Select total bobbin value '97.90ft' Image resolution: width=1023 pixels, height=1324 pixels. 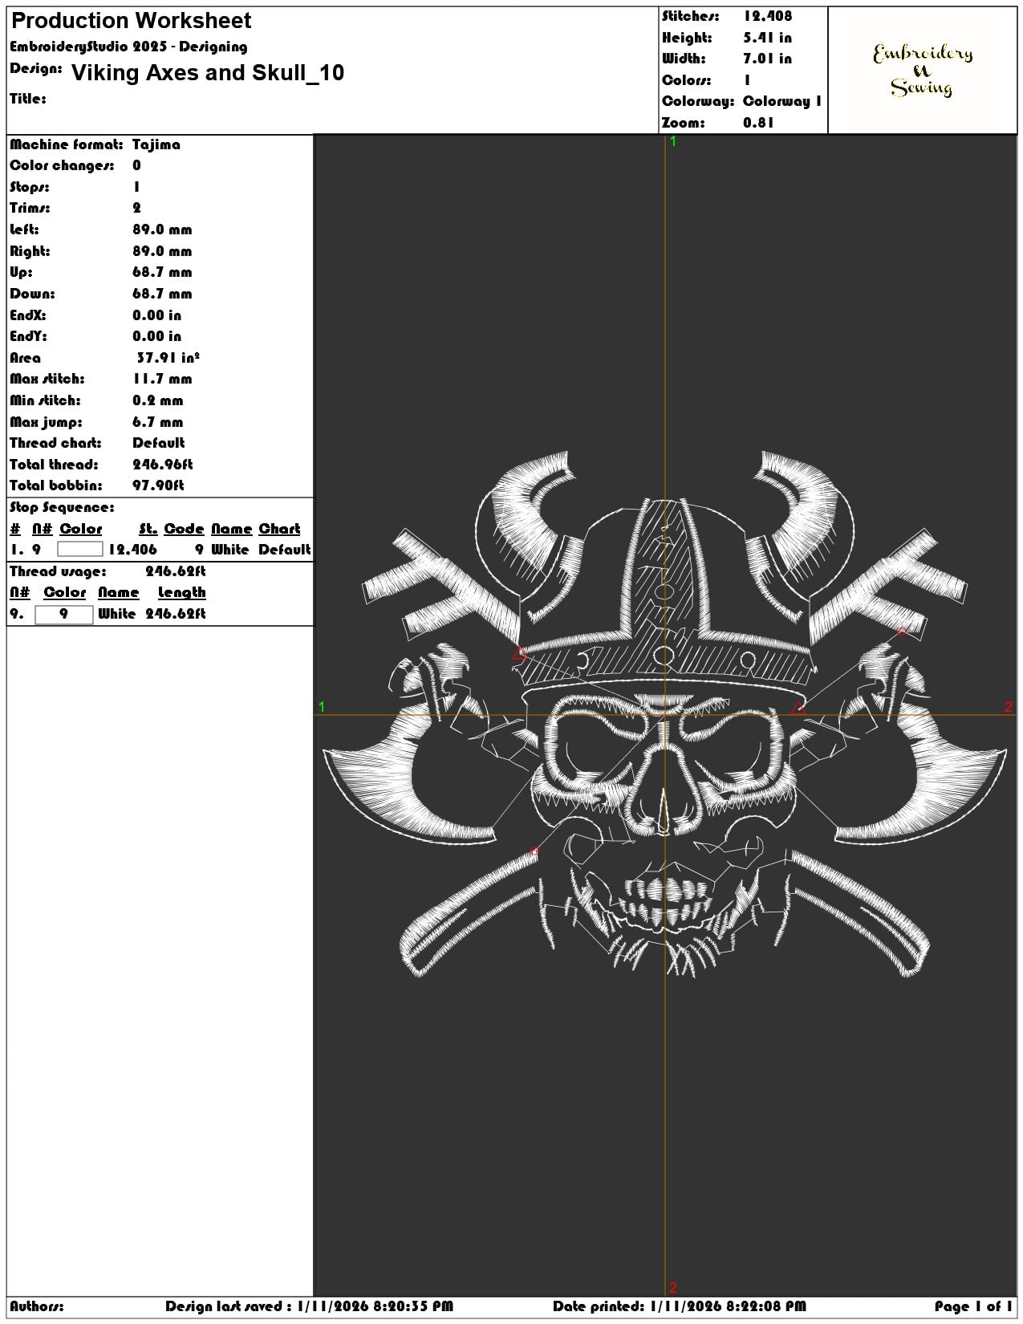tap(158, 485)
